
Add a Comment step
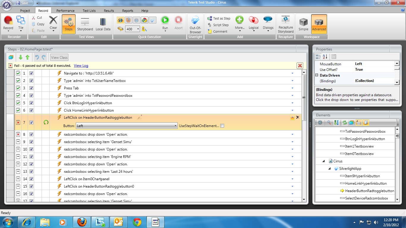[x=217, y=31]
